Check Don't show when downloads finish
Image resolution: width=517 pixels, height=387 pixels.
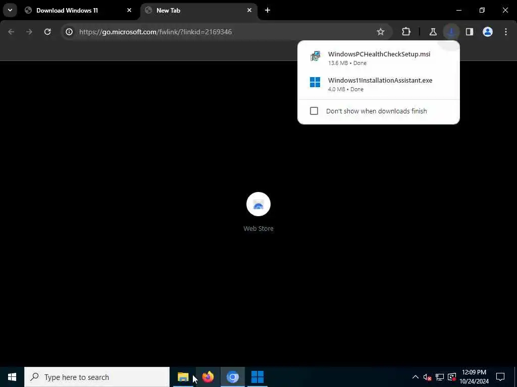[x=314, y=111]
